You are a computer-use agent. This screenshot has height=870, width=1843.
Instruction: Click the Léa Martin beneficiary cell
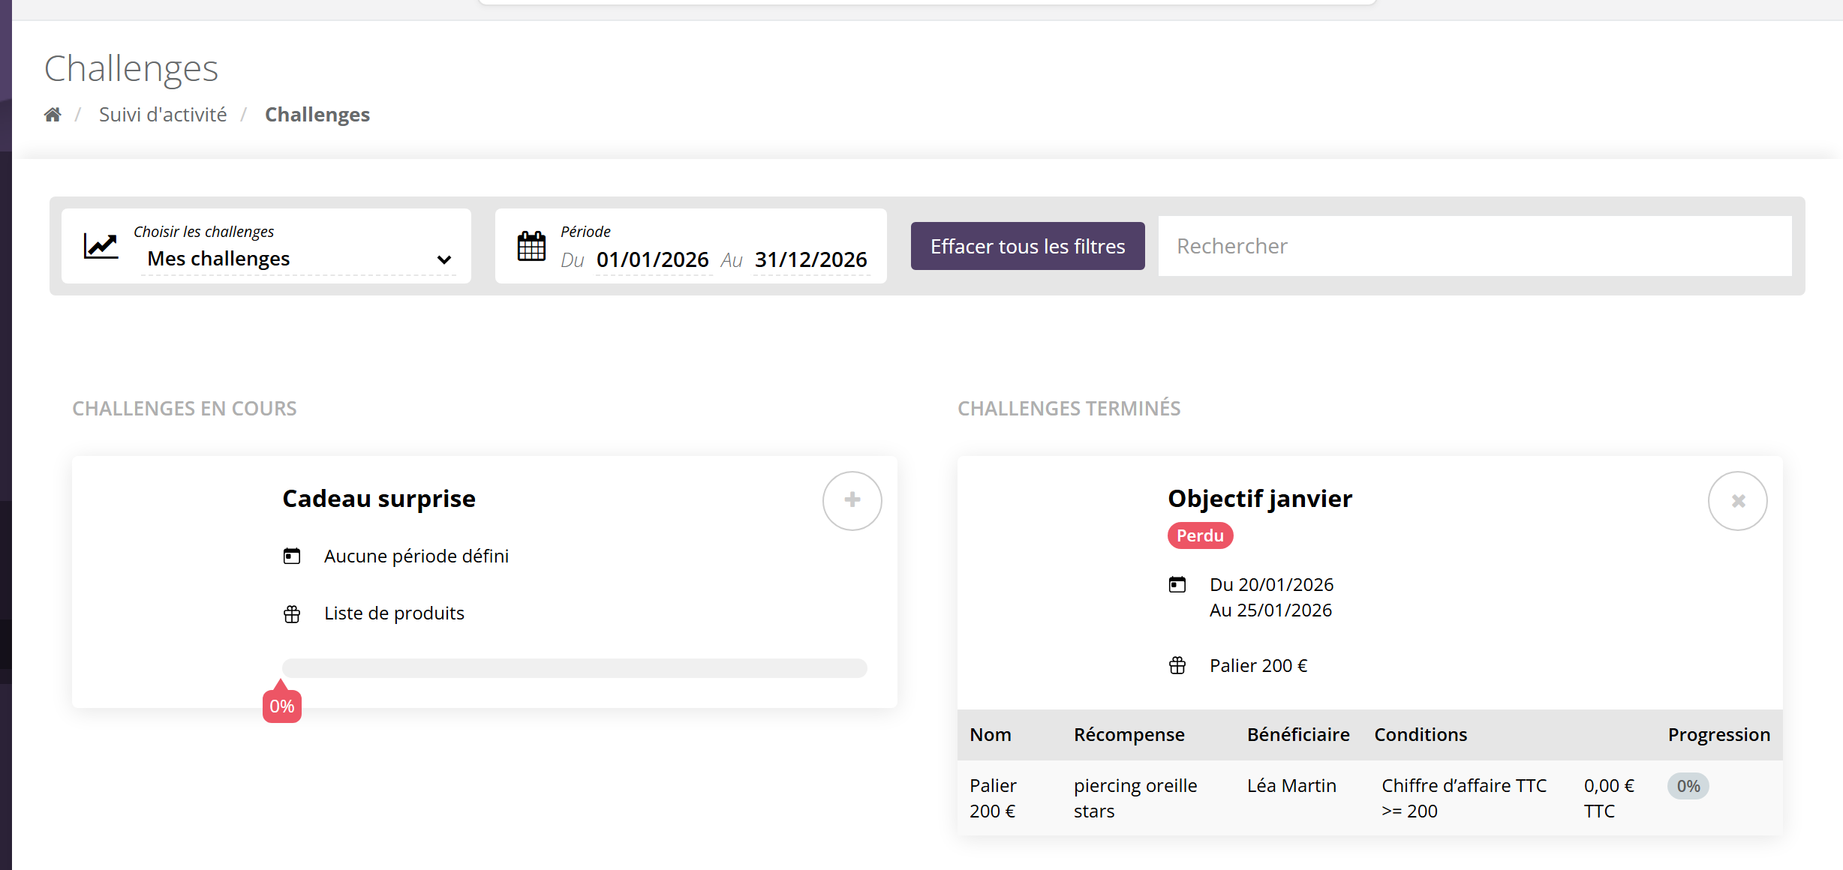pyautogui.click(x=1291, y=785)
